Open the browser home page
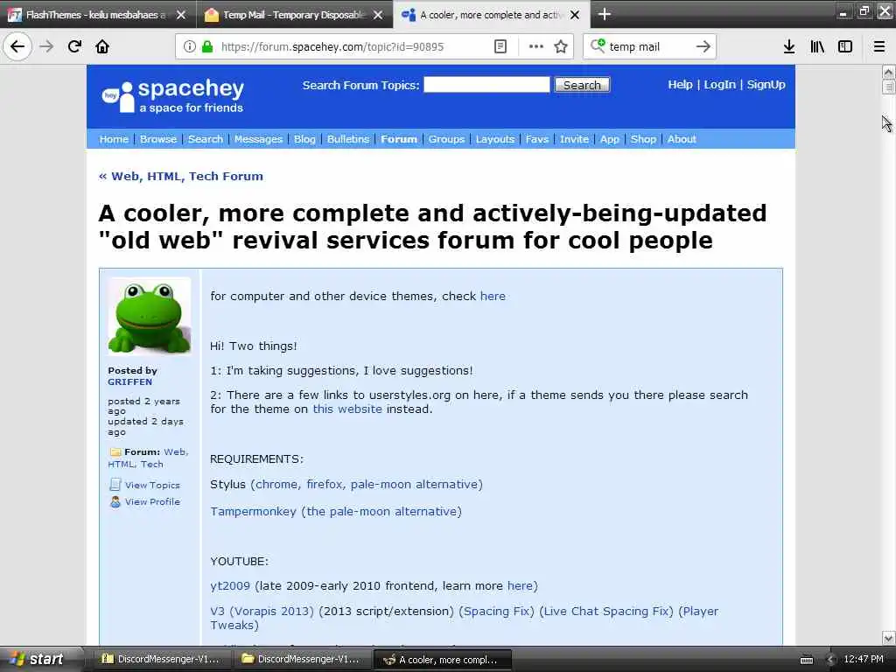Screen dimensions: 896x672 [x=102, y=46]
